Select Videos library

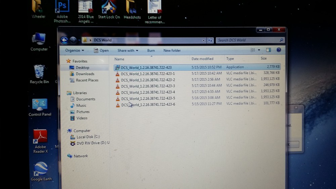coord(82,118)
